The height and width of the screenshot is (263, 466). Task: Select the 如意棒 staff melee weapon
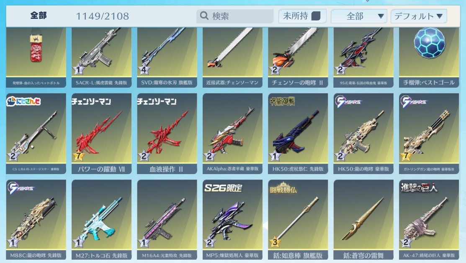coord(298,220)
